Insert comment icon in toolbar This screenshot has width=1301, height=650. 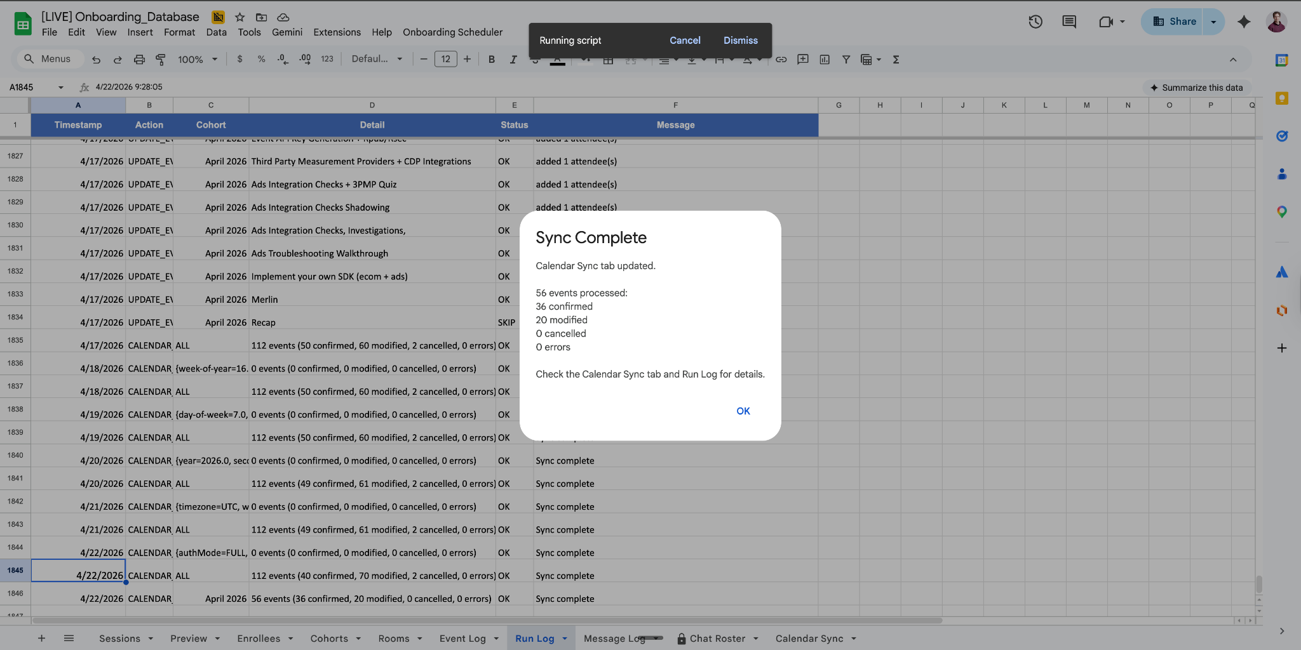[x=803, y=59]
